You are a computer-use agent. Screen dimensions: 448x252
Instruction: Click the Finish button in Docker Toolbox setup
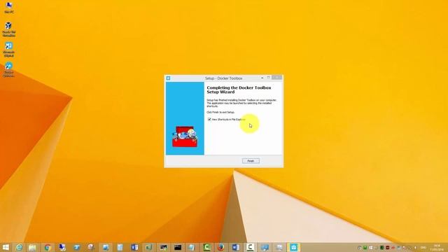(x=251, y=161)
